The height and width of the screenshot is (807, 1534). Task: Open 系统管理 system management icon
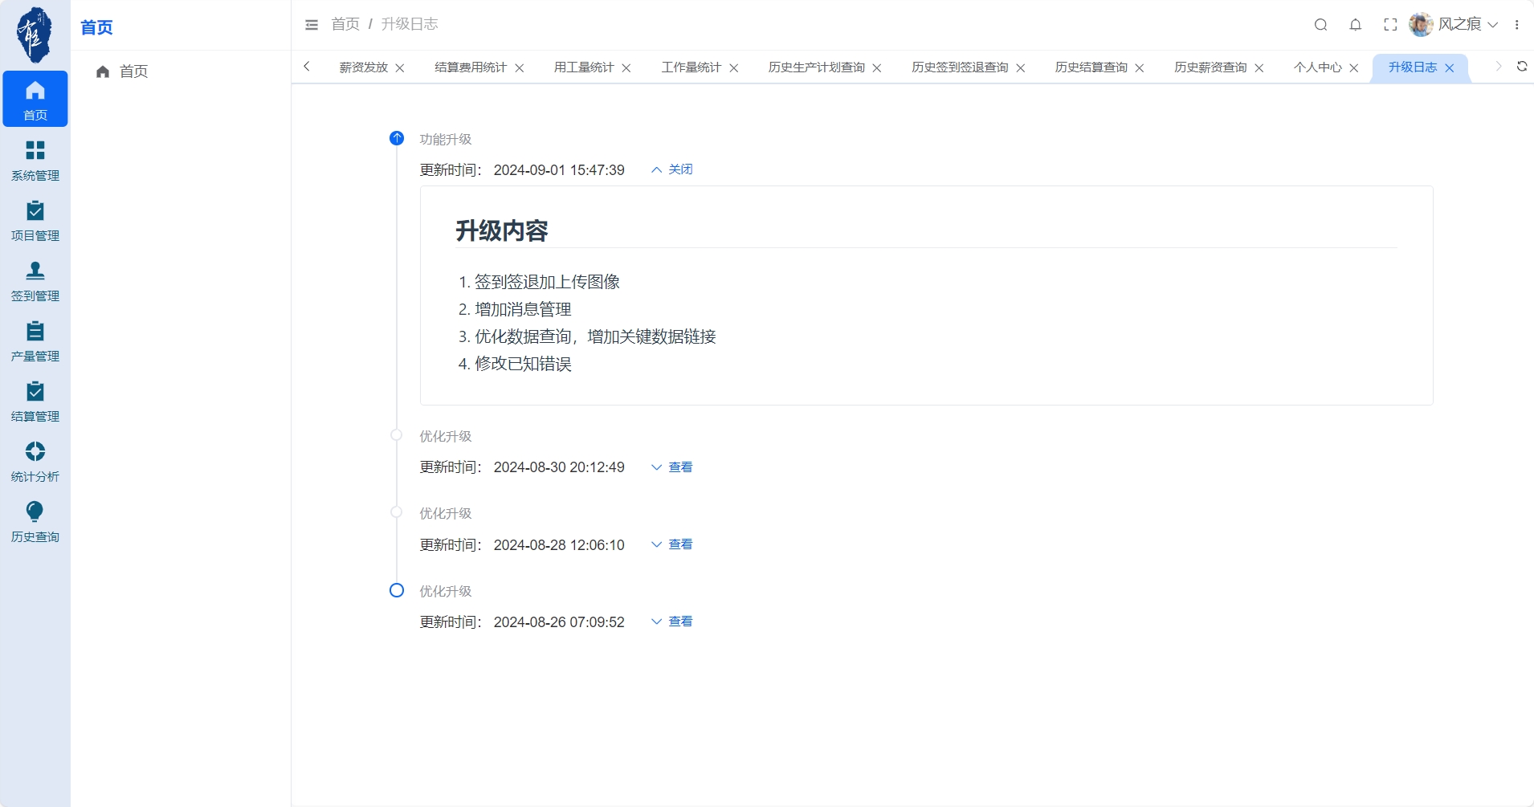(x=35, y=161)
